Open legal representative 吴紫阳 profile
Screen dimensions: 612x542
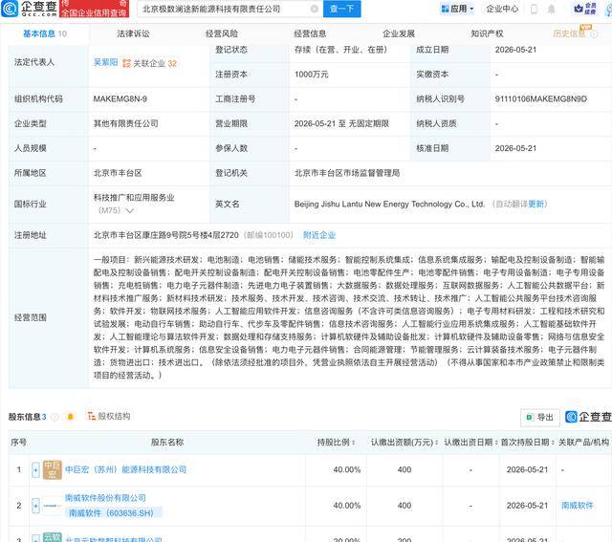[106, 62]
